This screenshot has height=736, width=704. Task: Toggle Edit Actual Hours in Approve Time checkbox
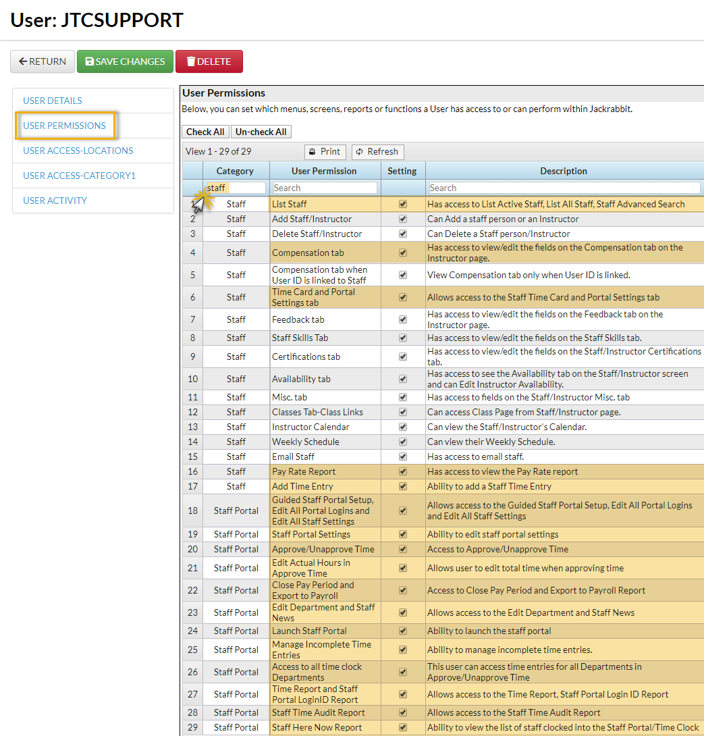click(403, 568)
